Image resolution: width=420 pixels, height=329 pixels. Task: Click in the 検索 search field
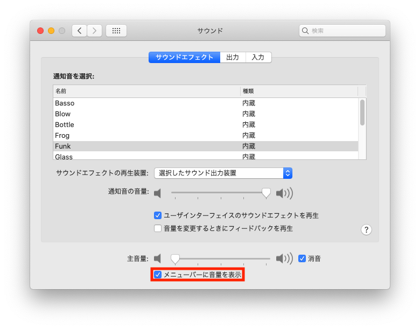point(342,31)
